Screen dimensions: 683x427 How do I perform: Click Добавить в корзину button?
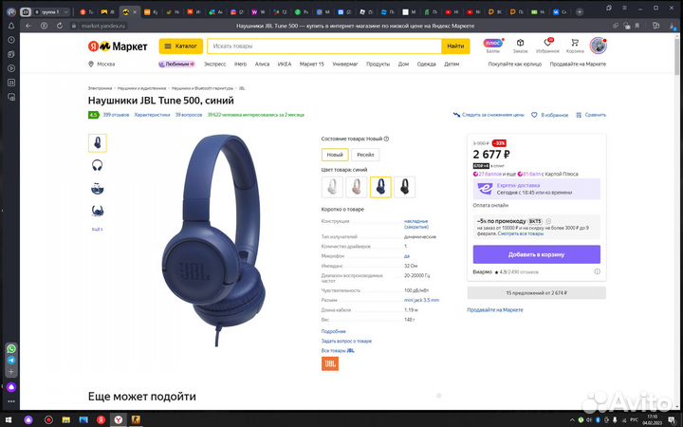(537, 254)
